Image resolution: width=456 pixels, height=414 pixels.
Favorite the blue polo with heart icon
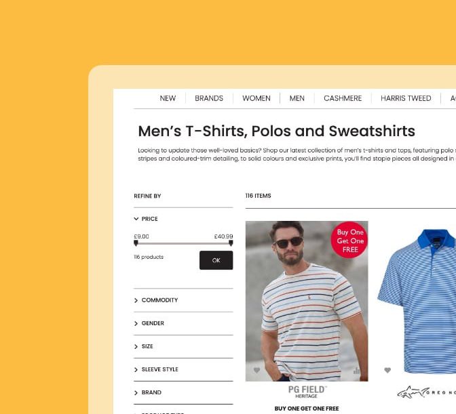tap(387, 370)
